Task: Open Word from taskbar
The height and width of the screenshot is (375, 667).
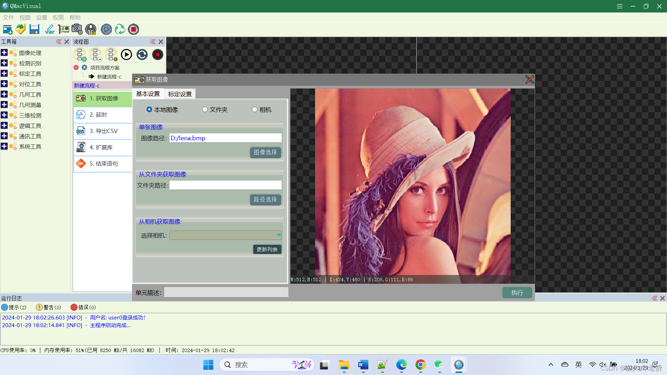Action: (363, 365)
